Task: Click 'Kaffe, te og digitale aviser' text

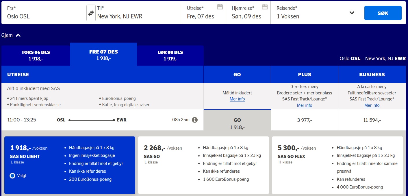Action: (126, 105)
